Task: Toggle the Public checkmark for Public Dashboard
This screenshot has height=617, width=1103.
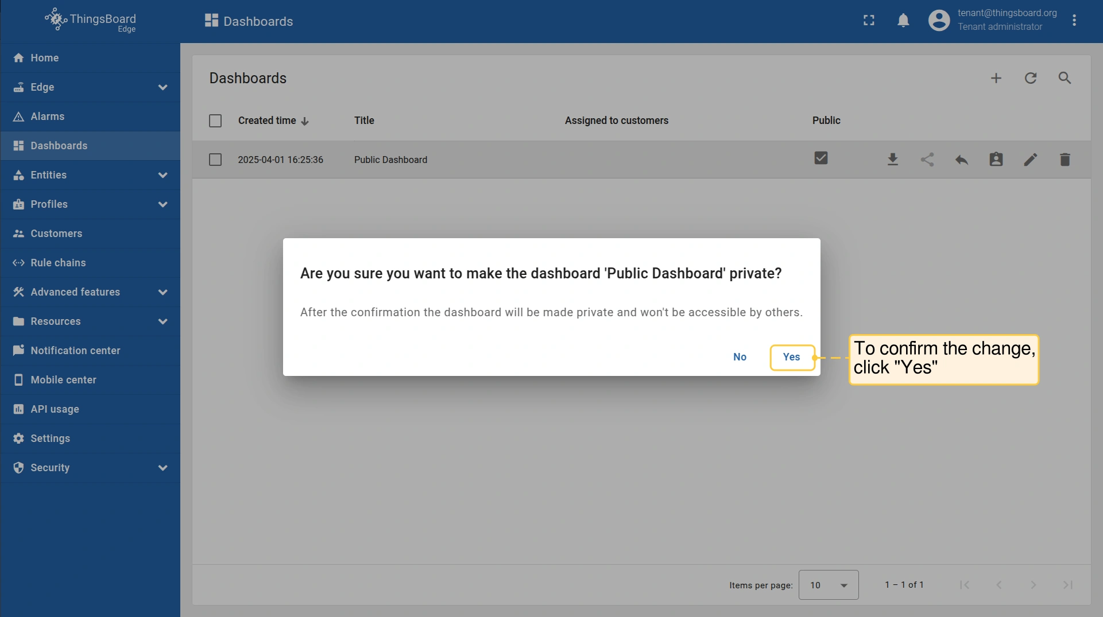Action: coord(821,158)
